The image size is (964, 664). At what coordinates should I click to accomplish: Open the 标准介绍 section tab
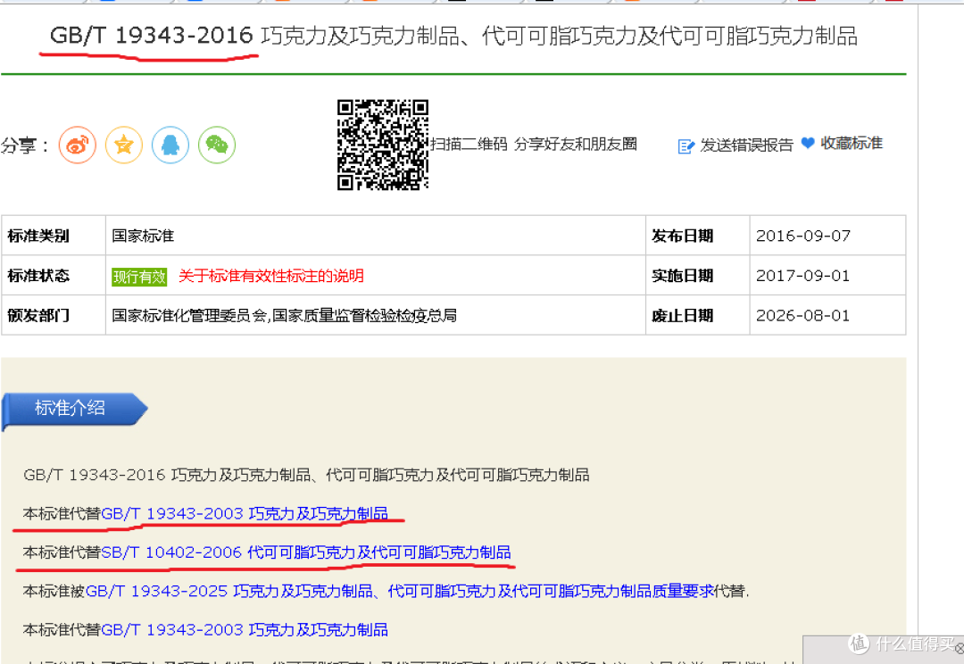coord(74,409)
